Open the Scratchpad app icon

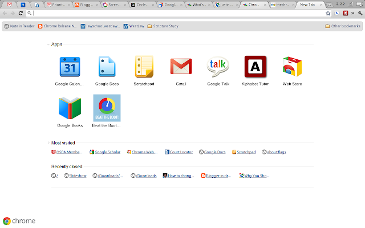(144, 67)
